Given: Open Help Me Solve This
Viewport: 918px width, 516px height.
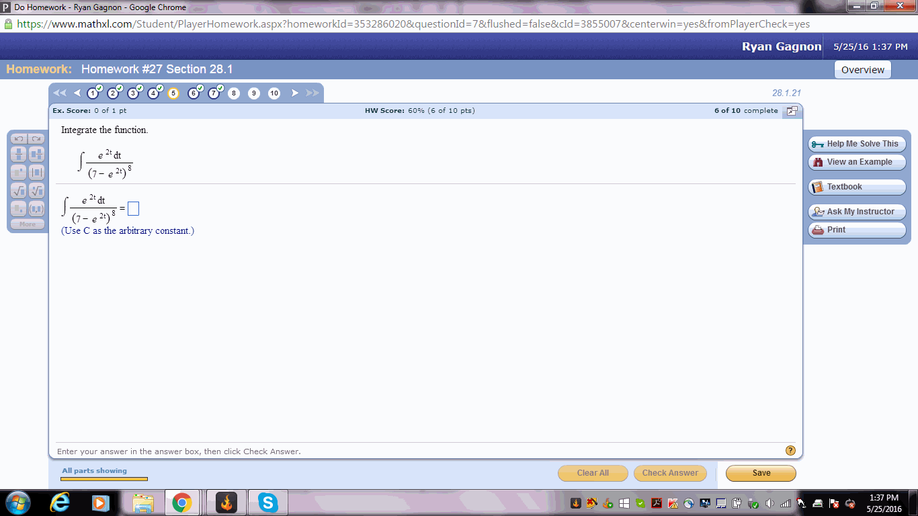Looking at the screenshot, I should click(x=856, y=144).
